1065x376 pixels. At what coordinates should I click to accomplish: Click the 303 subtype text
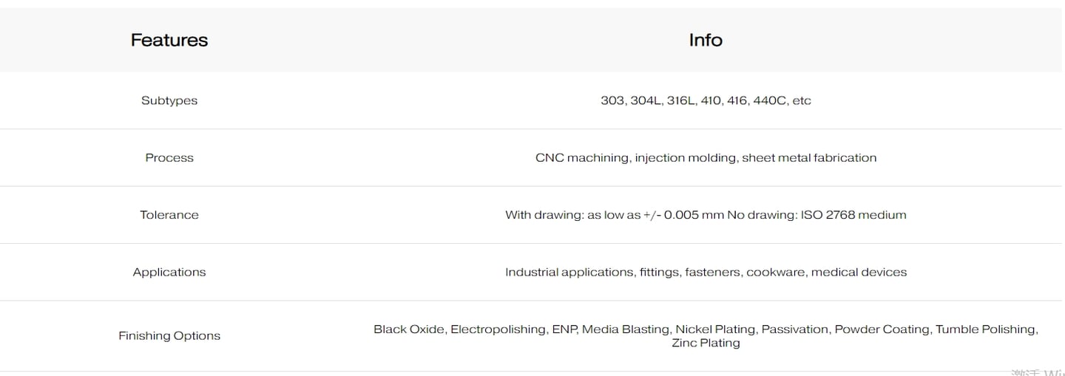(x=612, y=100)
